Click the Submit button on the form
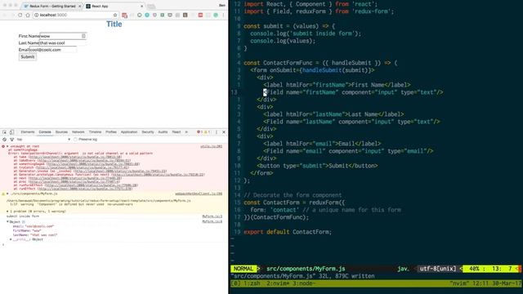 coord(27,57)
